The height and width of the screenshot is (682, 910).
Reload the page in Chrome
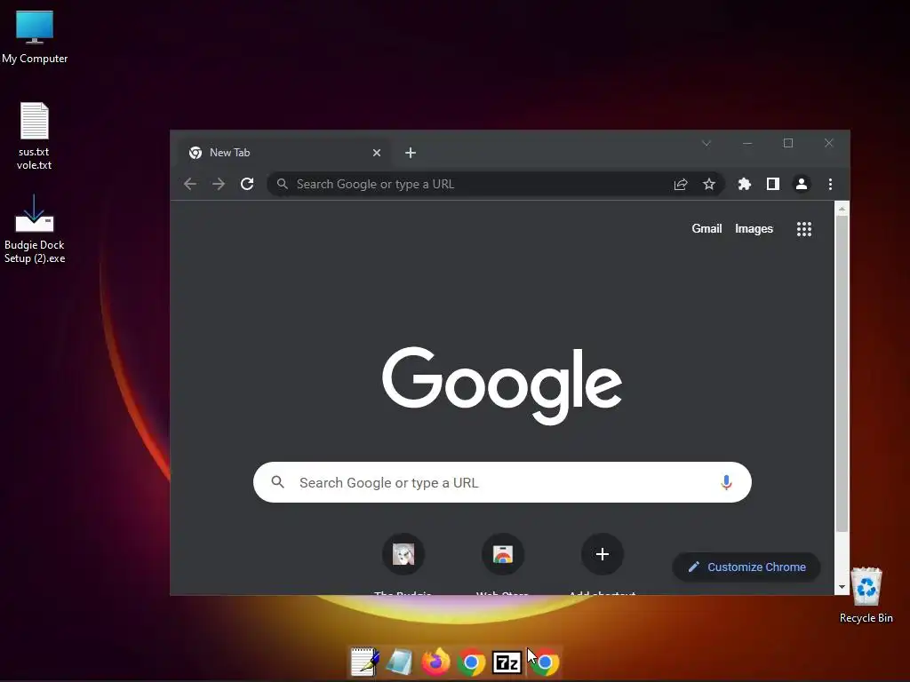pos(247,185)
